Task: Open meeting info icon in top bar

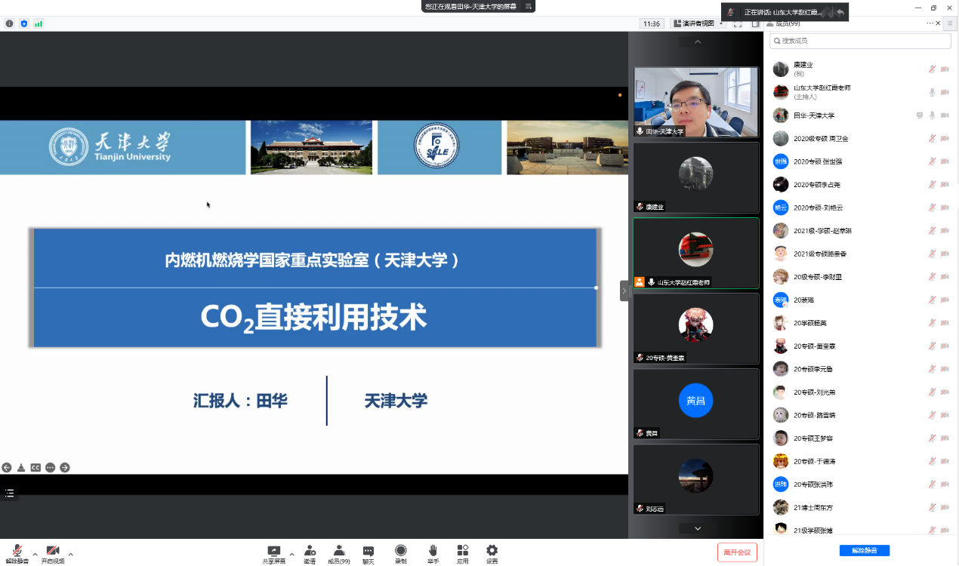Action: coord(10,23)
